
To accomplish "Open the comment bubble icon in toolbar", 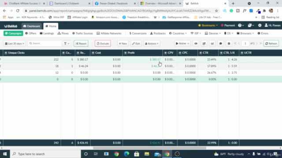I will [220, 43].
